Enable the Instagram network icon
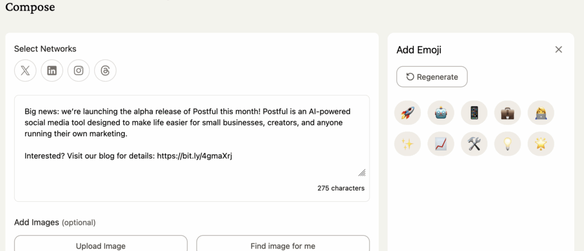 [79, 71]
